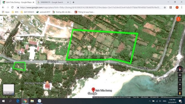Open Zalo from the taskbar

(x=39, y=101)
